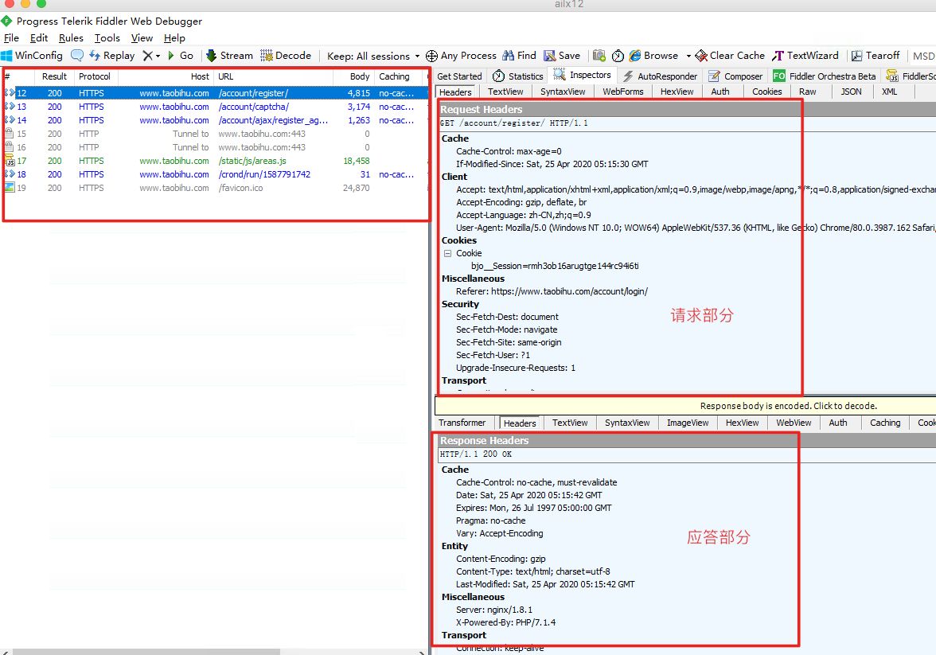
Task: Select request Raw tab
Action: coord(808,92)
